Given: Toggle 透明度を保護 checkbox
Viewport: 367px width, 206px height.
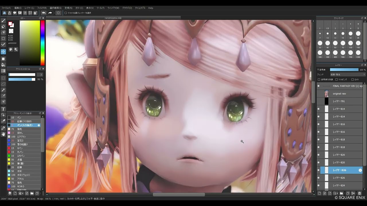Looking at the screenshot, I should pos(319,80).
